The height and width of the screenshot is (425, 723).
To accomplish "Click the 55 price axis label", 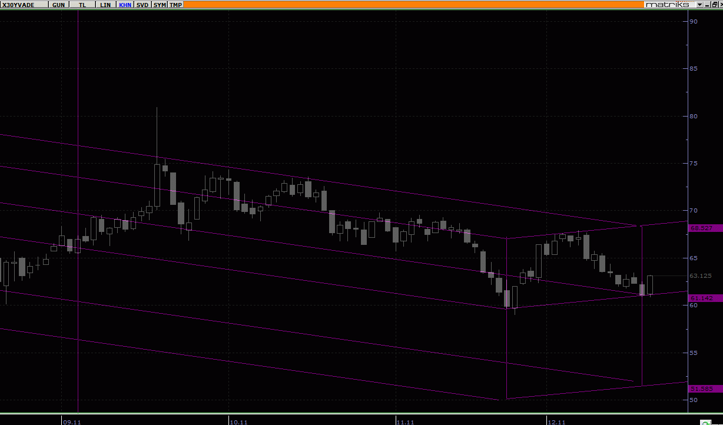I will click(694, 353).
